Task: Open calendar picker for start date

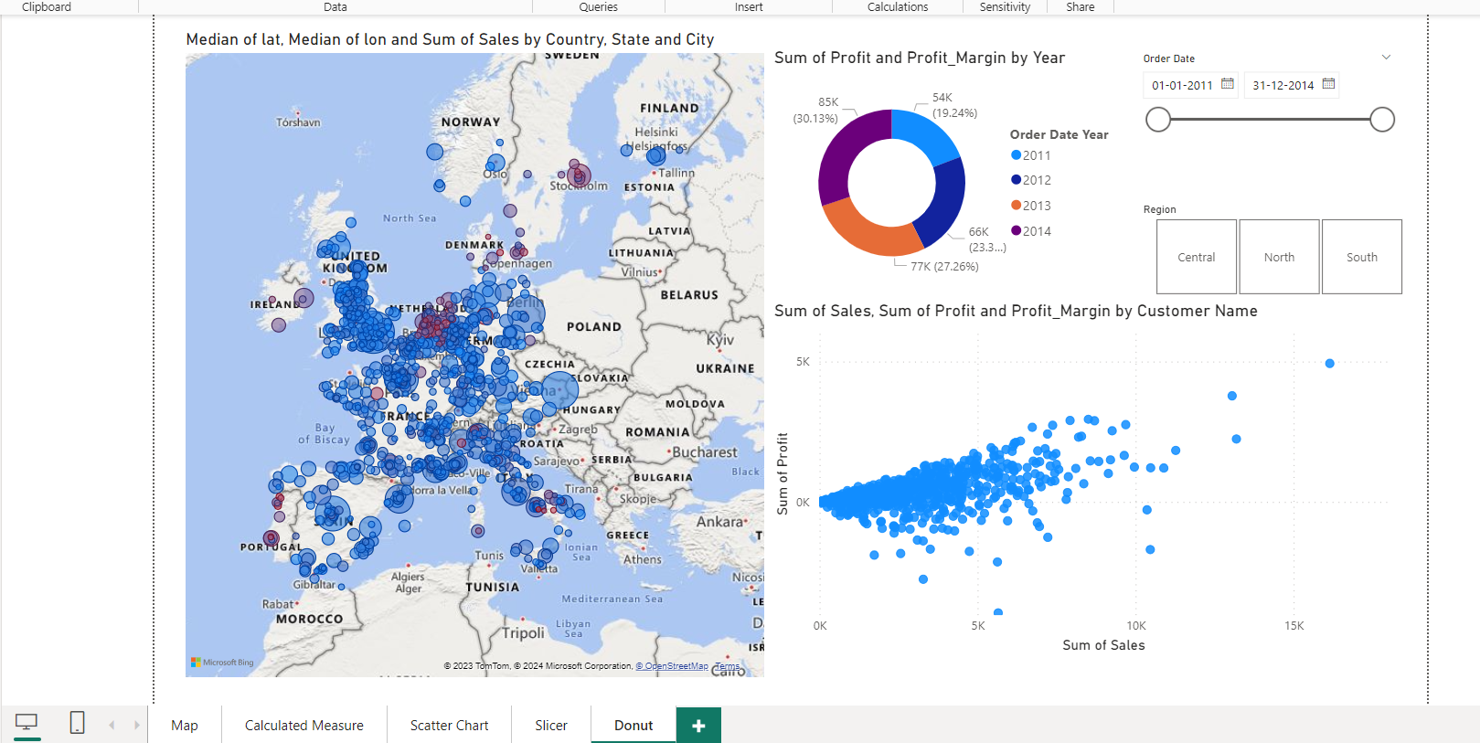Action: click(x=1228, y=84)
